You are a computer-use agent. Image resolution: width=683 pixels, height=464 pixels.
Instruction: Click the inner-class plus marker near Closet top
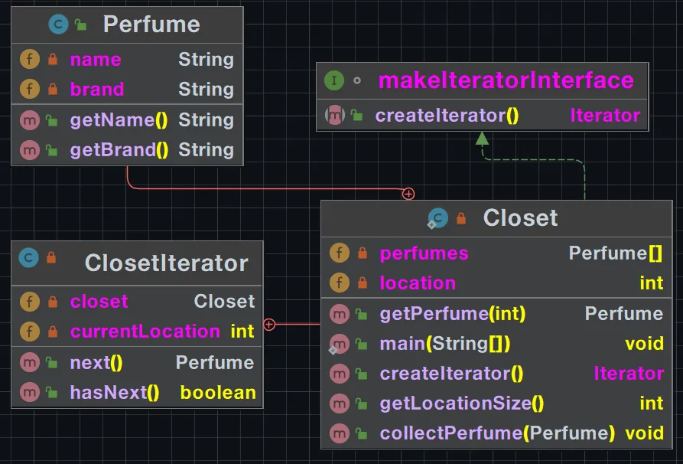pos(408,194)
